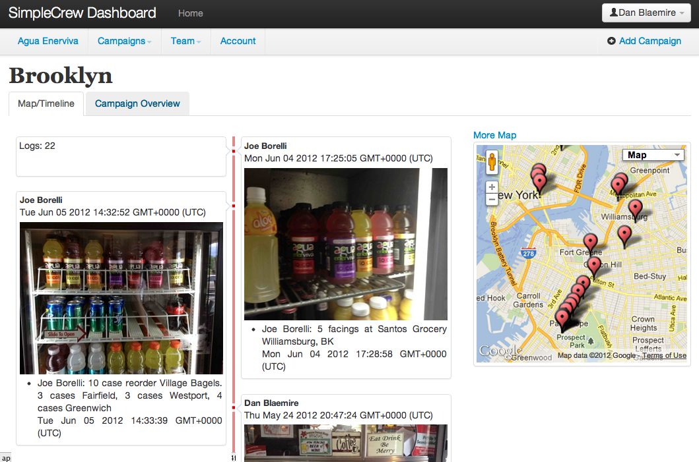Click the Google logo on the map

(500, 351)
